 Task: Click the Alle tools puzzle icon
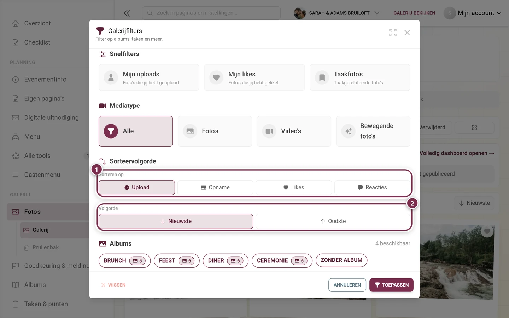coord(16,156)
